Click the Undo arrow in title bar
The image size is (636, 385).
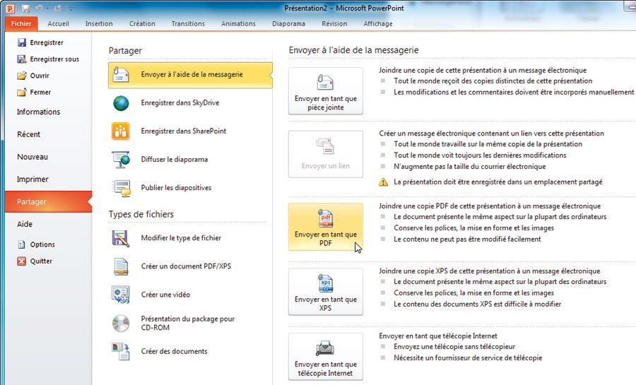(40, 8)
